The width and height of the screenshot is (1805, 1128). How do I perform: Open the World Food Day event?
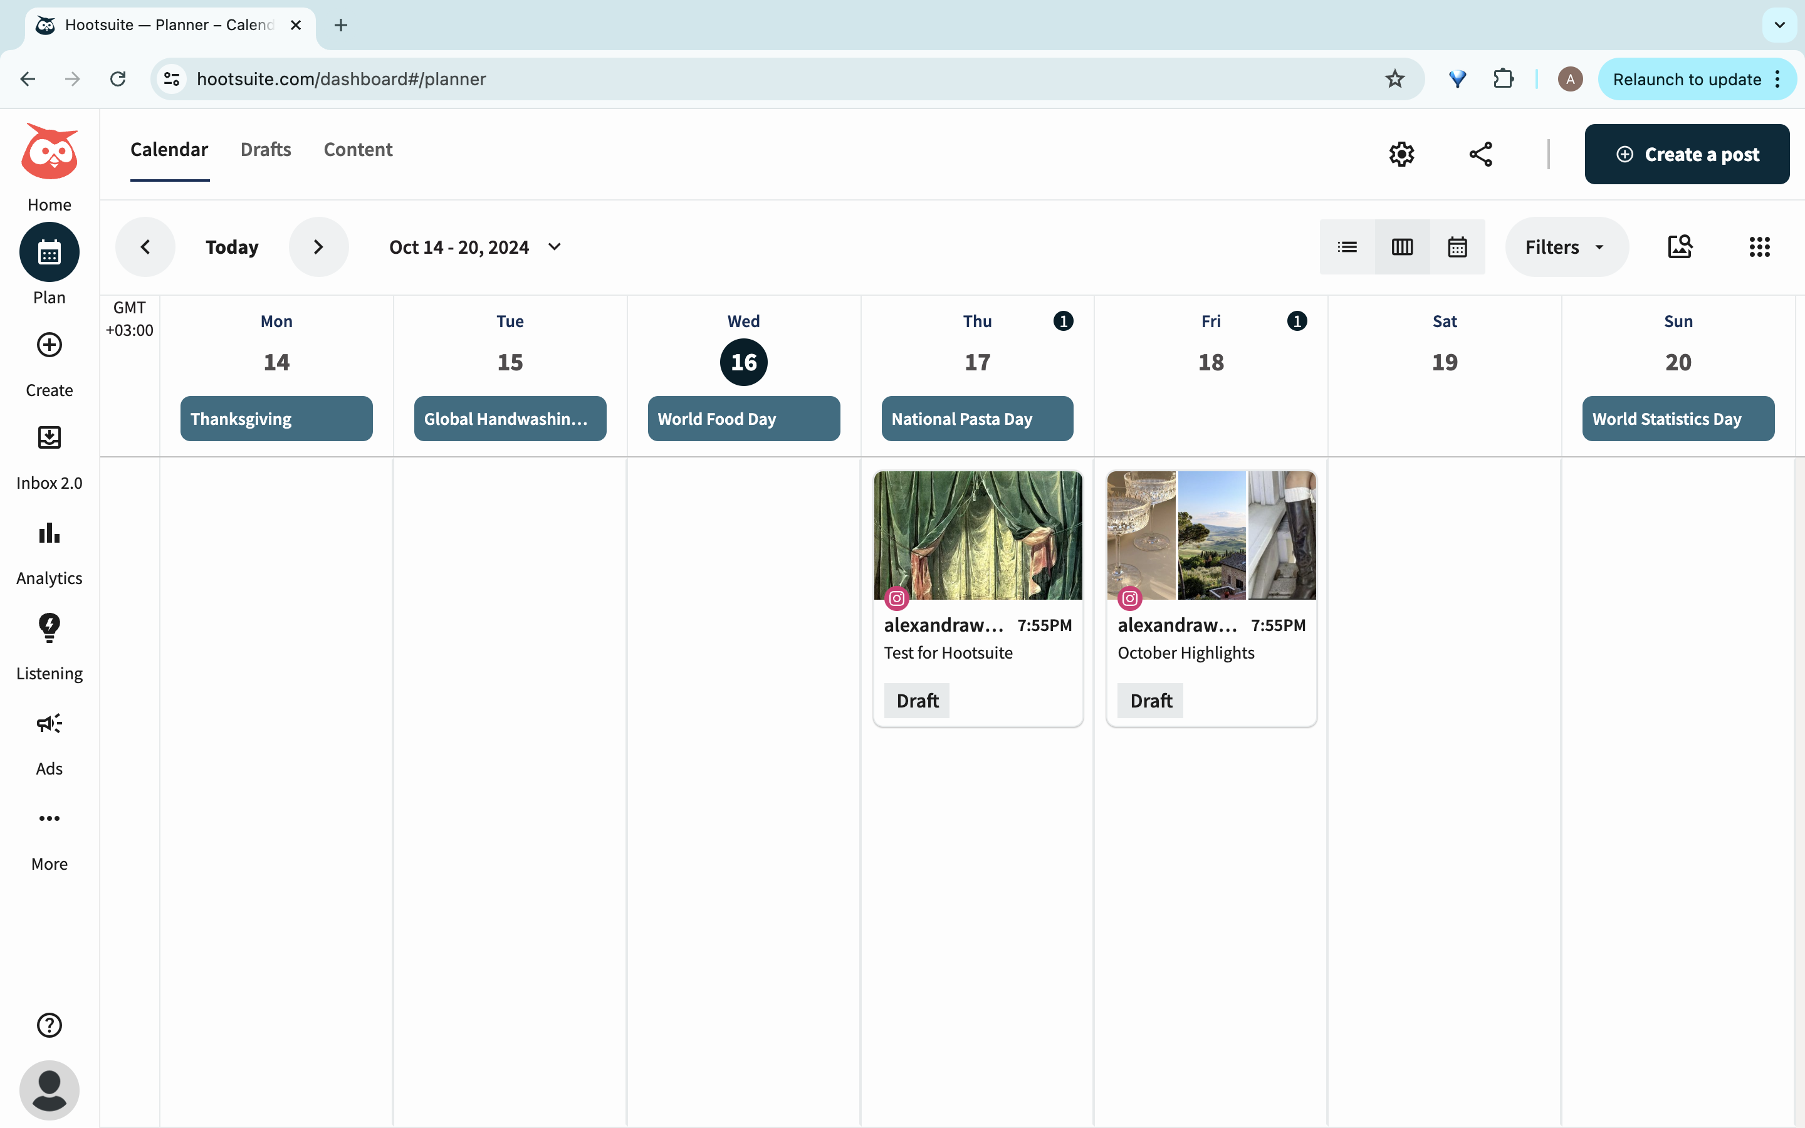[x=744, y=419]
